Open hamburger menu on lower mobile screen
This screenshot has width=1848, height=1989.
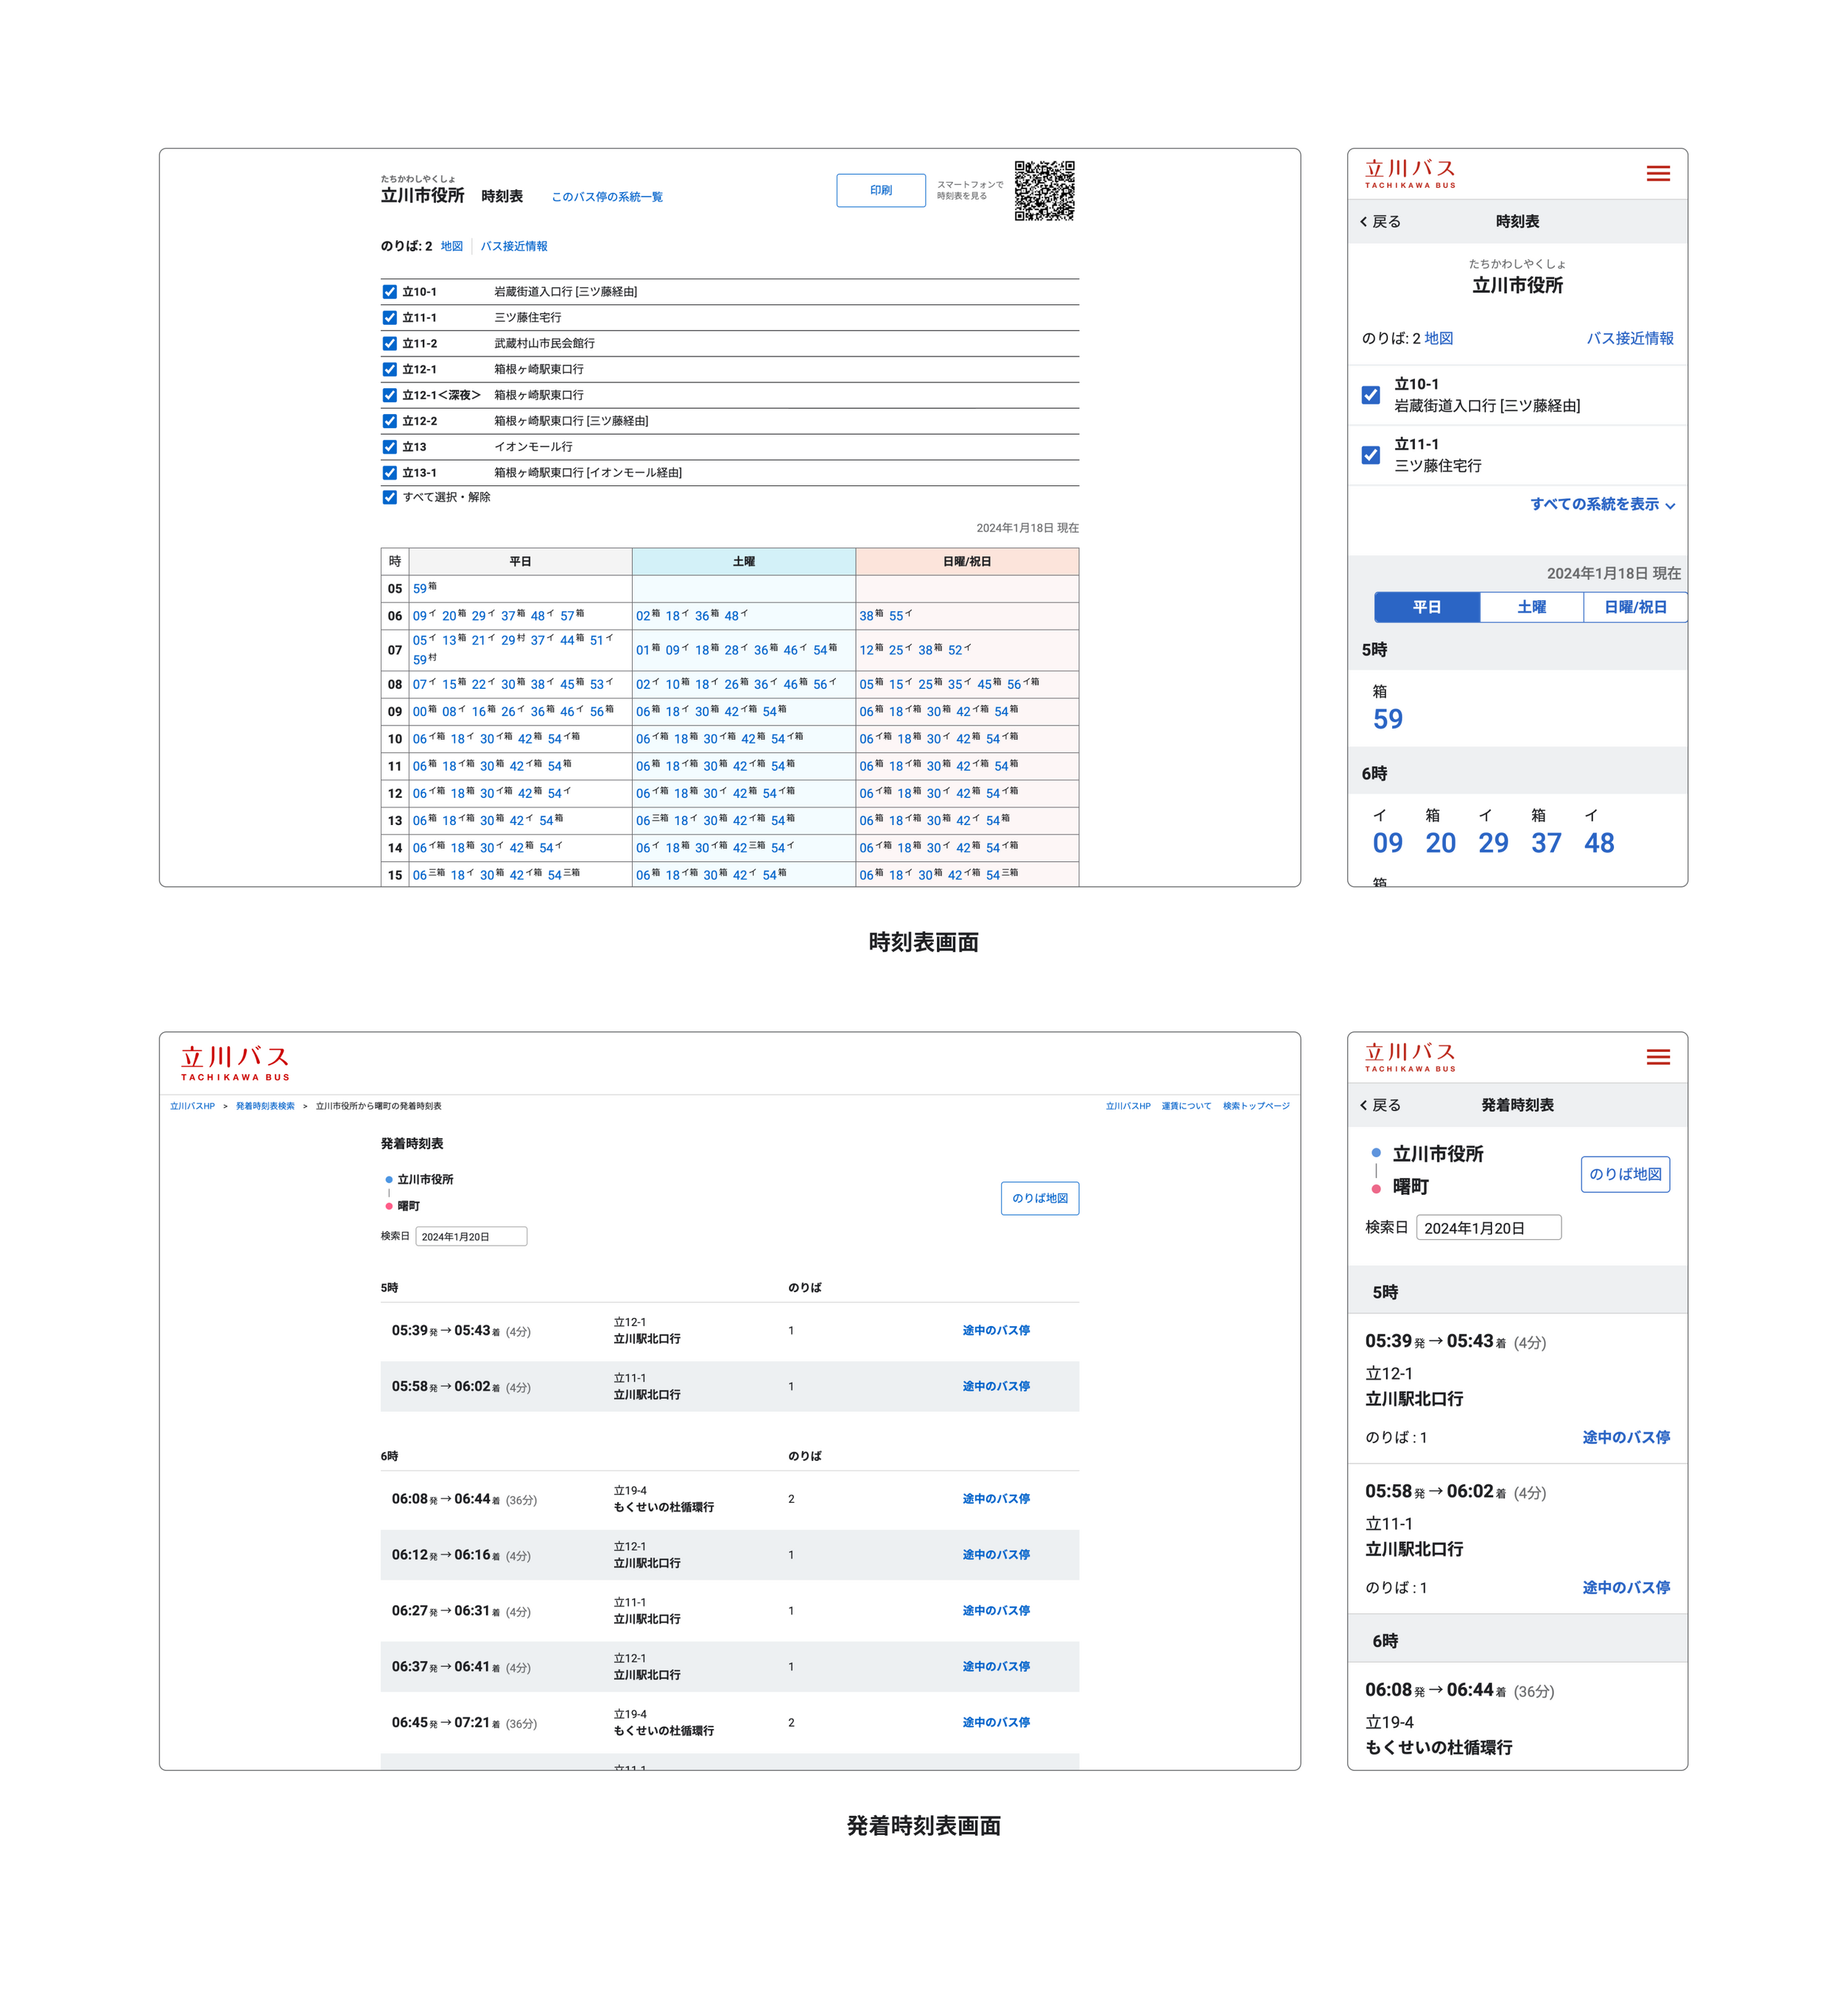pos(1657,1056)
